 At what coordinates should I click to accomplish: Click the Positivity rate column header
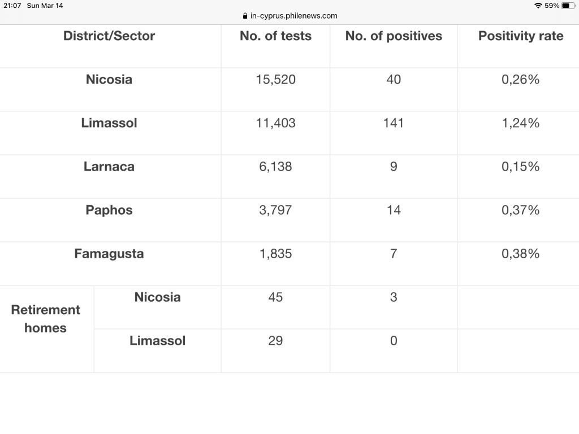pos(521,36)
